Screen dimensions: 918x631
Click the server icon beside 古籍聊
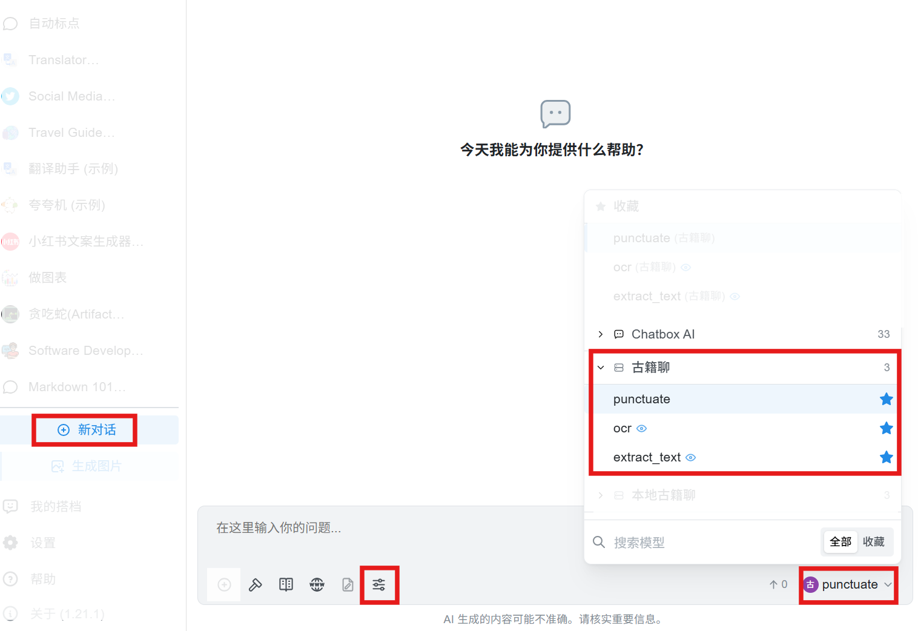coord(619,368)
